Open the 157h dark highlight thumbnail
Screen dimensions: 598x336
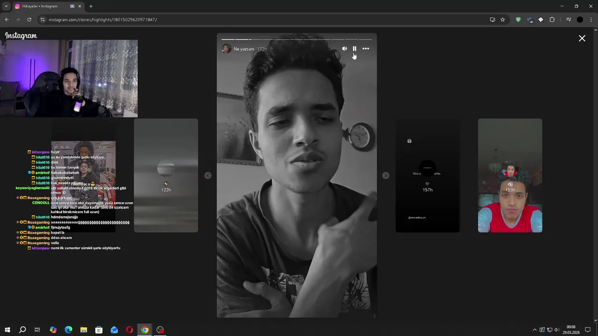[x=427, y=175]
